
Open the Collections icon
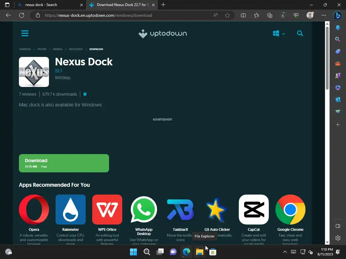click(x=270, y=15)
